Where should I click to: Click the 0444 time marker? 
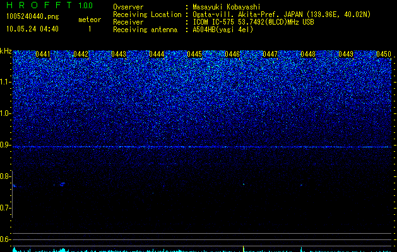157,54
